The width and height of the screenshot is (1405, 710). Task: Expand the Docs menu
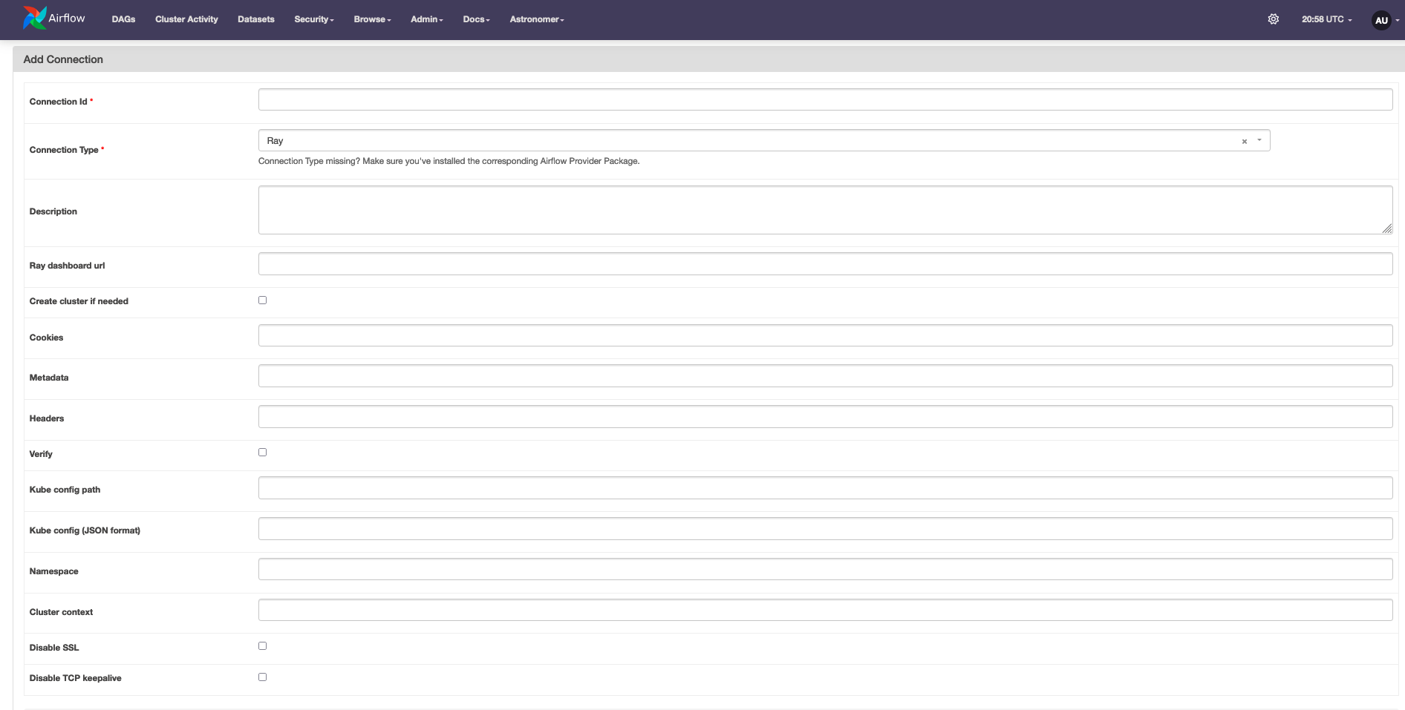click(476, 19)
